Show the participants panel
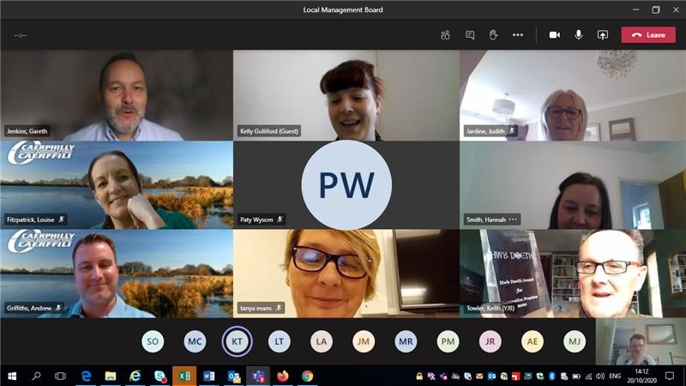This screenshot has height=386, width=686. pos(445,35)
